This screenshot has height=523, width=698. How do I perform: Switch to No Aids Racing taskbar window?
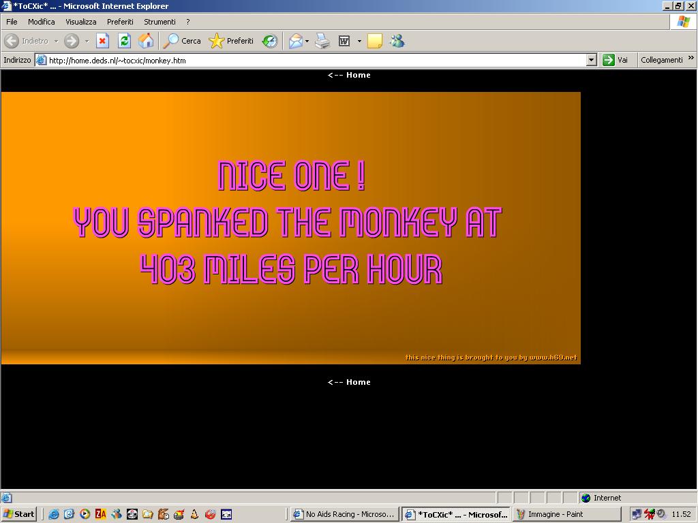344,514
